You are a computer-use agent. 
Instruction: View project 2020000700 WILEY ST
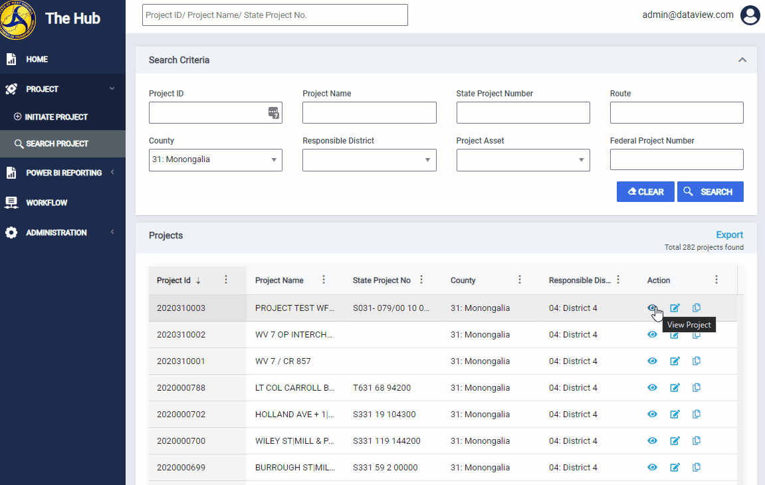click(652, 440)
